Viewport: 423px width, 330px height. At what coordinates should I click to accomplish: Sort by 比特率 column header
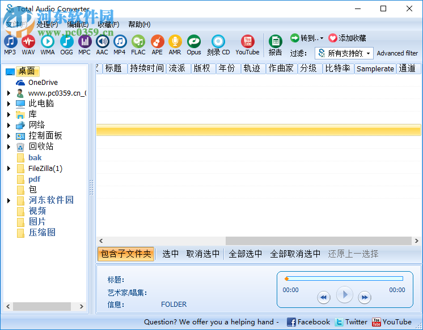pos(338,68)
